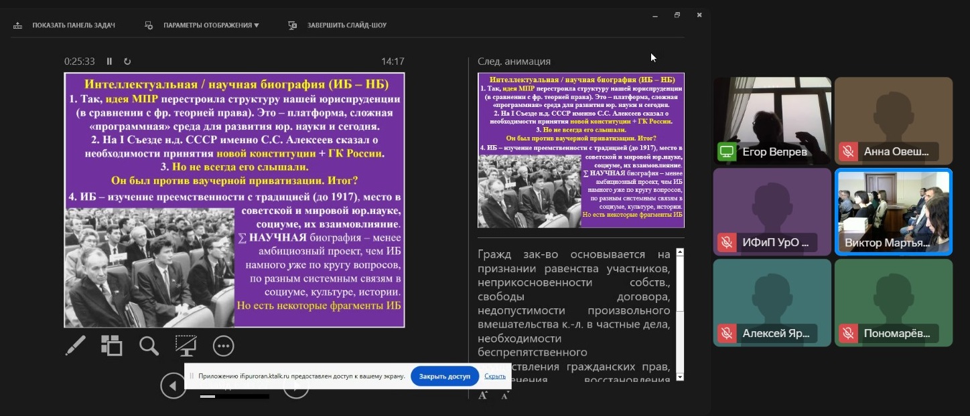Viewport: 970px width, 416px height.
Task: Select the pen and laser pointer tools
Action: click(x=75, y=345)
